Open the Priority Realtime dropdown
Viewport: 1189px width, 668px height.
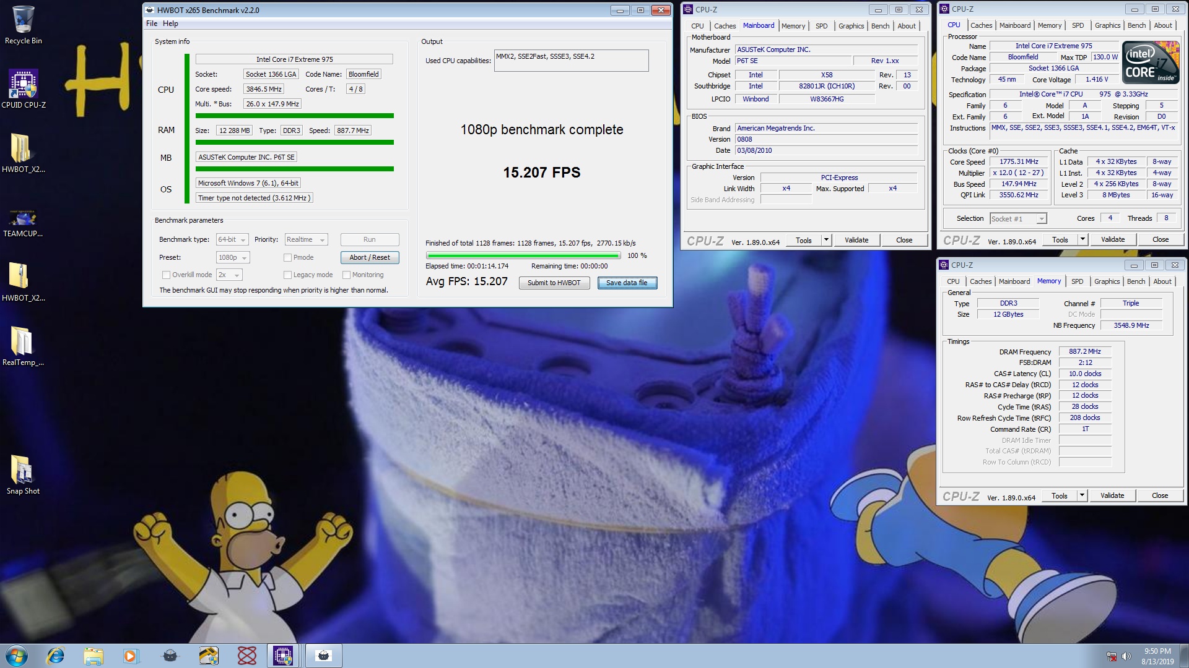[306, 239]
